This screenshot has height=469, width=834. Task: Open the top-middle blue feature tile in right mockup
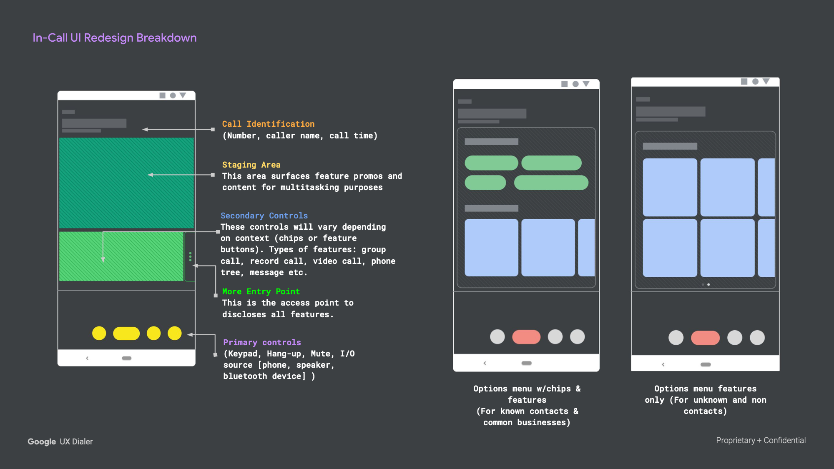(x=727, y=187)
